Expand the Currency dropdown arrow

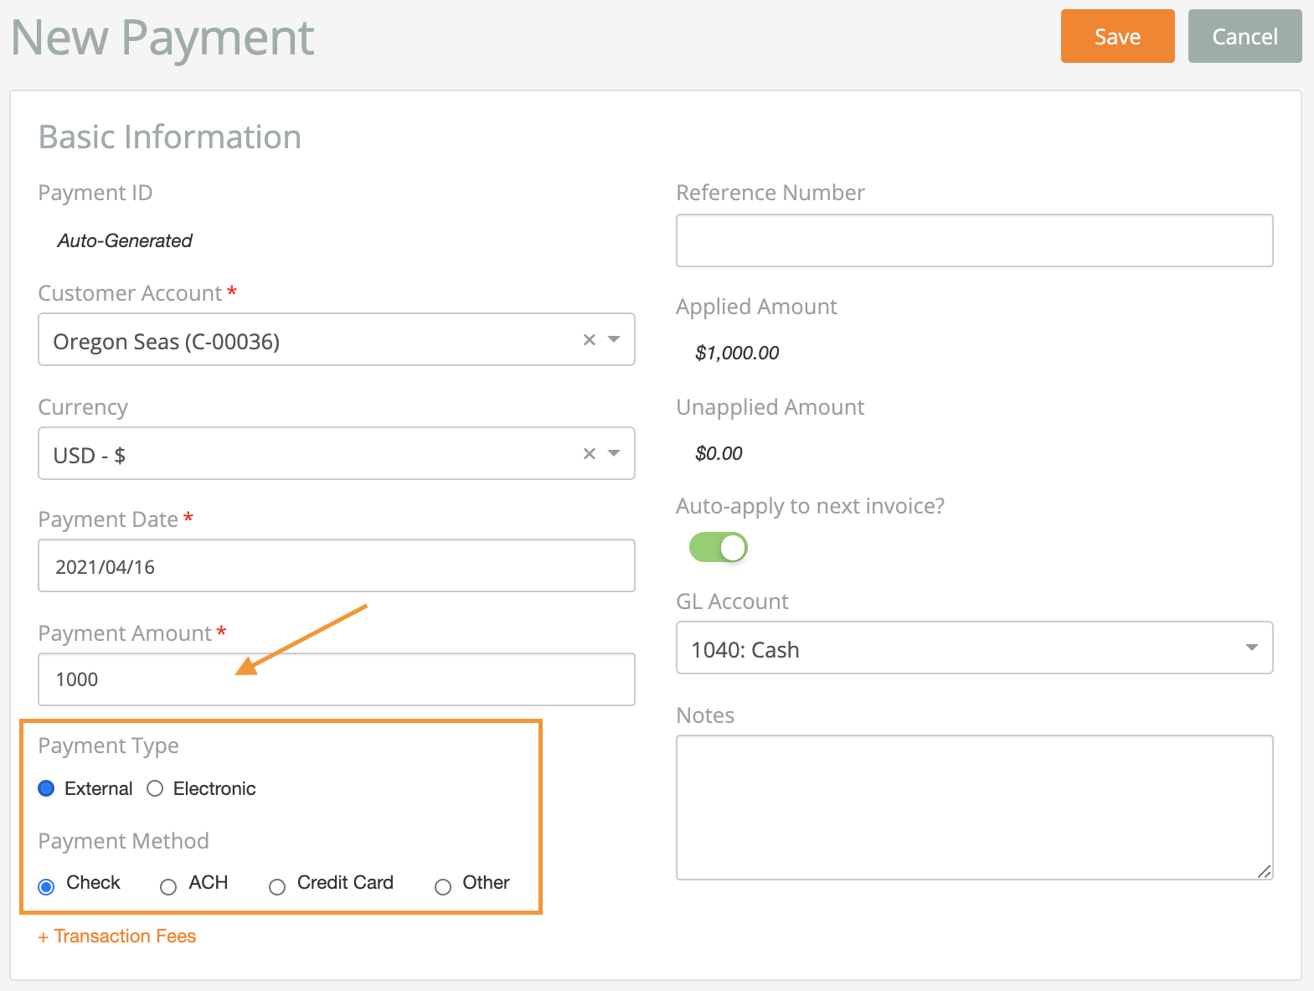(x=614, y=453)
